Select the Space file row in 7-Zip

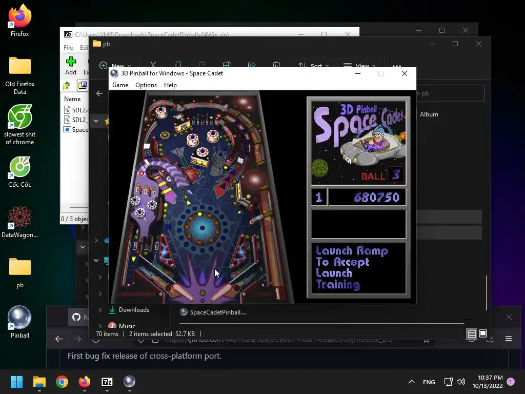(77, 130)
